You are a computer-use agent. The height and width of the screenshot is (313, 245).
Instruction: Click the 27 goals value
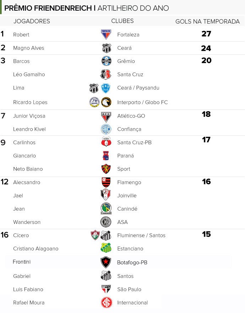[x=206, y=34]
